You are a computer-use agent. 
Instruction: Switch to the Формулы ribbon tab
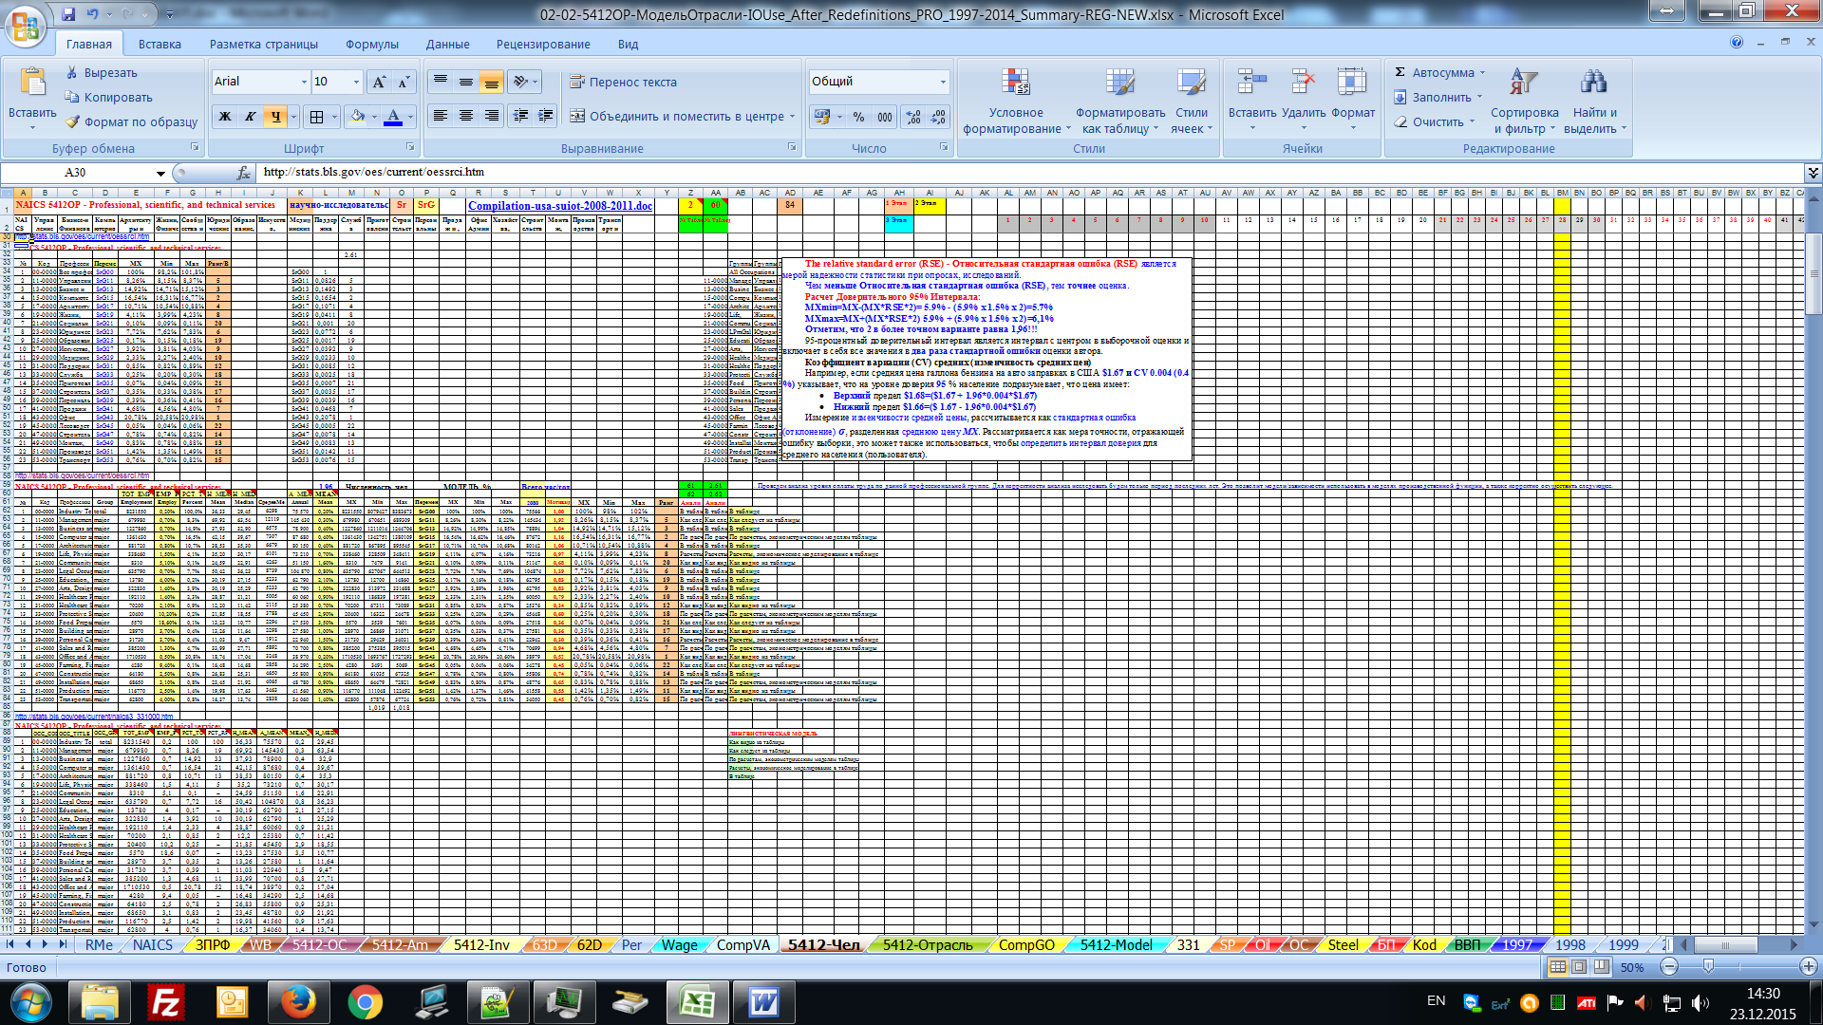pyautogui.click(x=371, y=44)
